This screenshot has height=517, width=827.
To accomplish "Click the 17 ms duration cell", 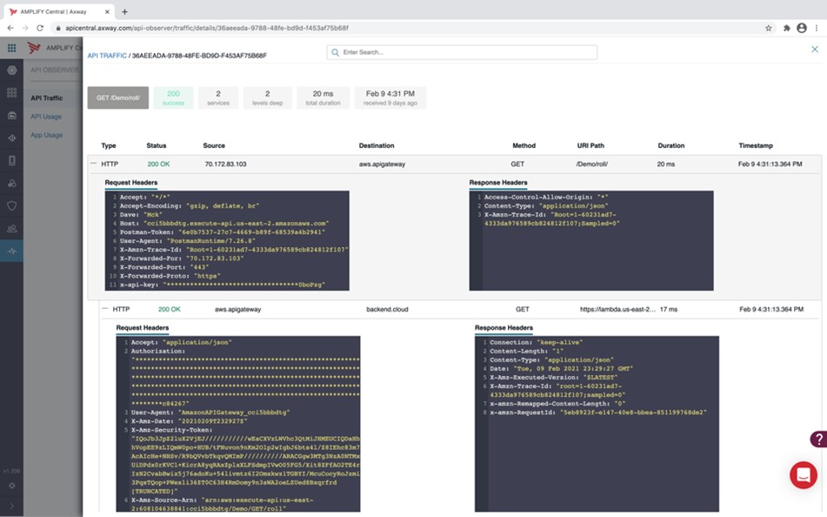I will tap(669, 310).
